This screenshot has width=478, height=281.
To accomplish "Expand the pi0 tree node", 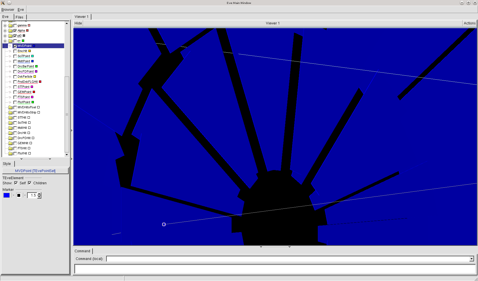I will (5, 36).
